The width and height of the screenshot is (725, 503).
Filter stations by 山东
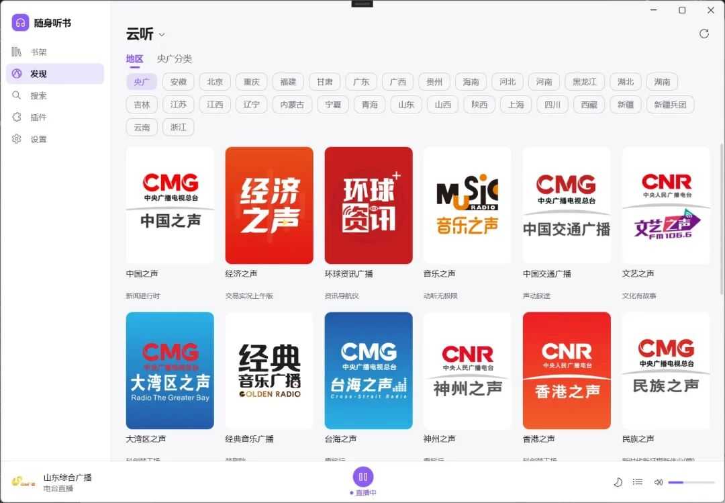pyautogui.click(x=406, y=105)
